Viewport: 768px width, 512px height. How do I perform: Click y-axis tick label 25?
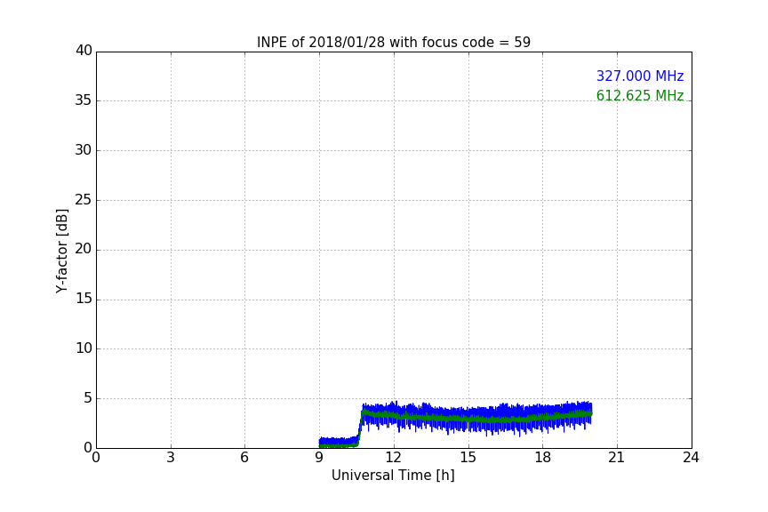84,200
